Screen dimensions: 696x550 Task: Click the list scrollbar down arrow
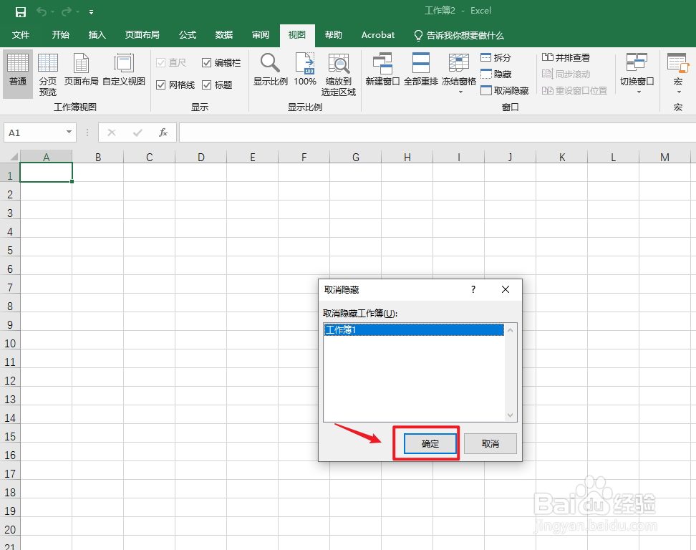511,415
